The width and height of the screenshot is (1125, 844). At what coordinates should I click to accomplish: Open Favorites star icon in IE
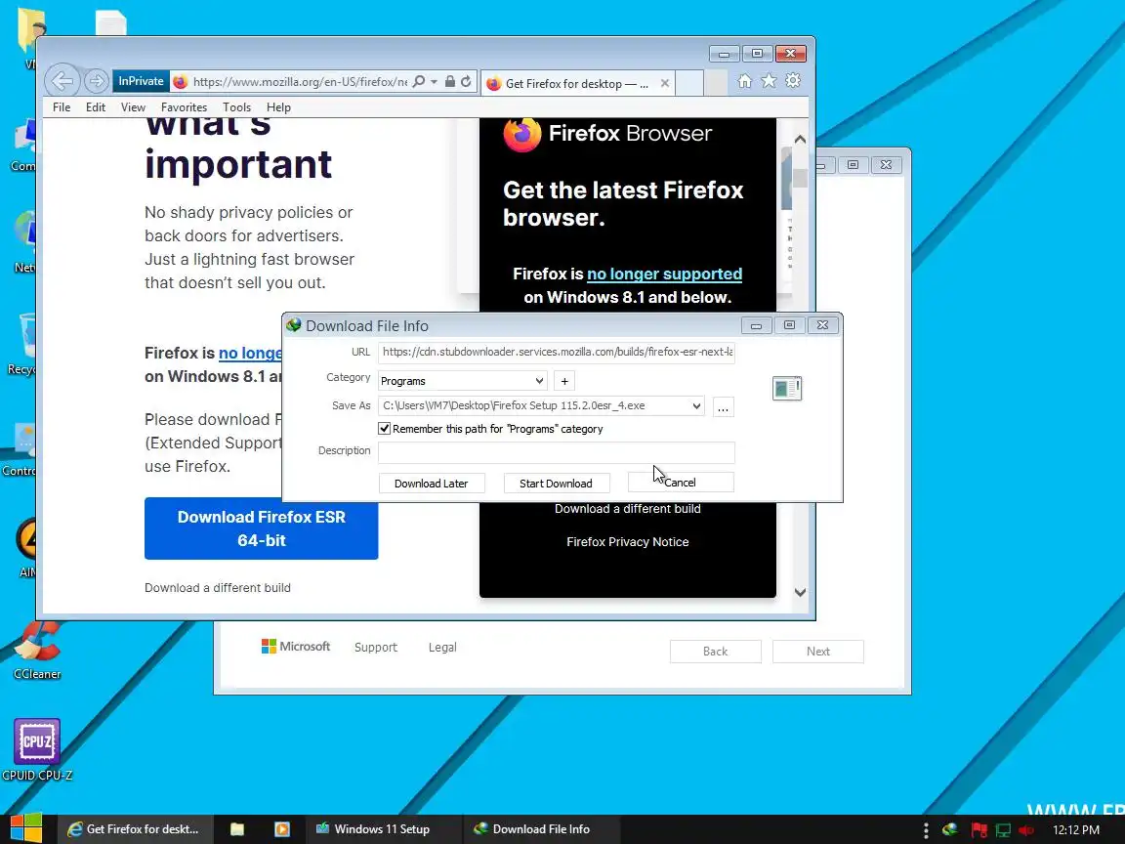[x=769, y=81]
